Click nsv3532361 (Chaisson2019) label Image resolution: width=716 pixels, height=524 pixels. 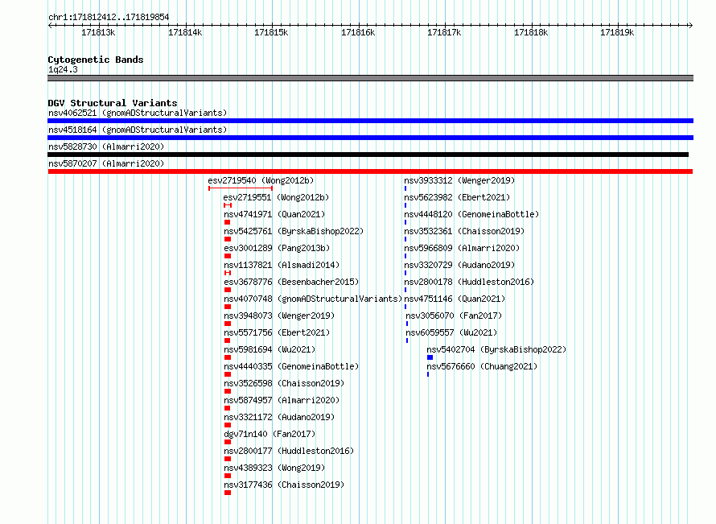point(464,231)
